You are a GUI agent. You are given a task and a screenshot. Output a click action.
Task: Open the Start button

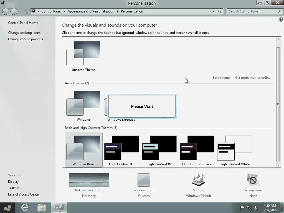7,207
